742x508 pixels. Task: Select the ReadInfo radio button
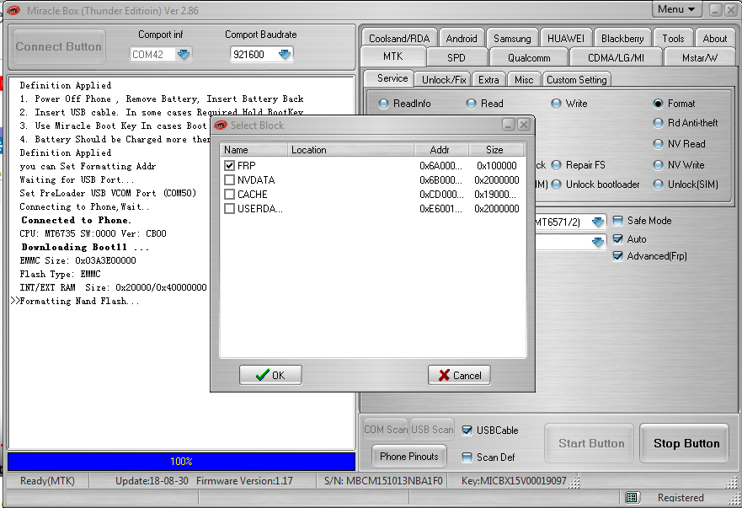(x=383, y=104)
